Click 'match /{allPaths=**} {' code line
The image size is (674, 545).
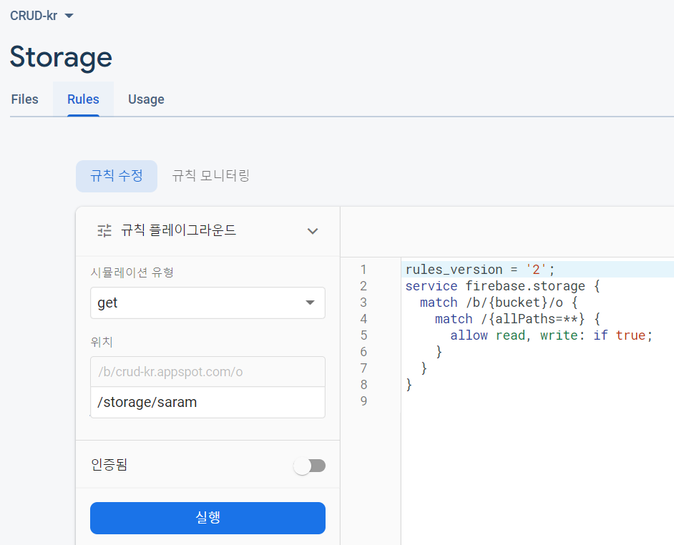click(517, 319)
